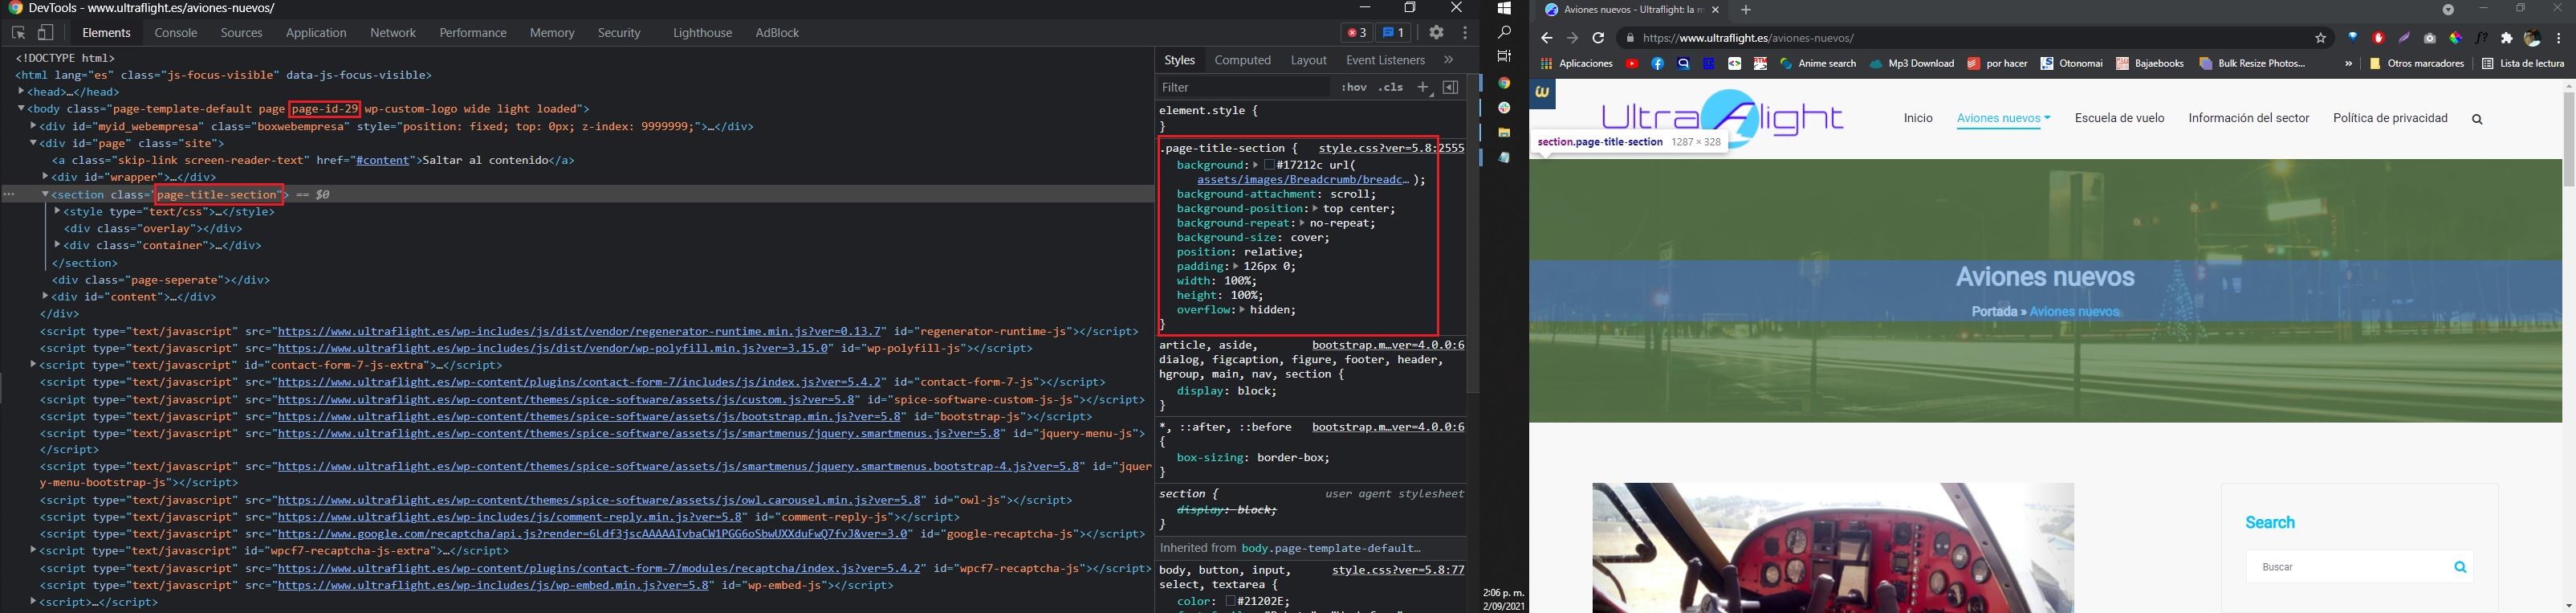Click the Search widget magnifier button
This screenshot has width=2576, height=613.
coord(2460,568)
